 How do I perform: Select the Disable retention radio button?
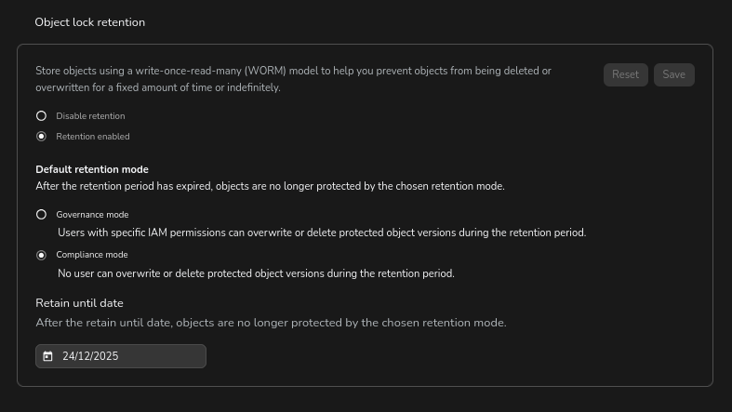[41, 116]
